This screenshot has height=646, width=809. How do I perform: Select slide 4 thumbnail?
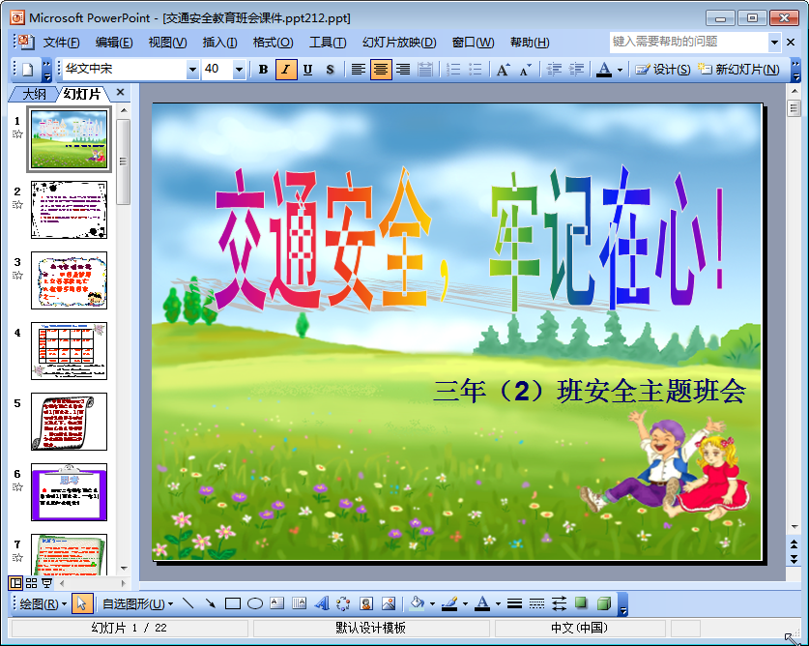(x=69, y=350)
